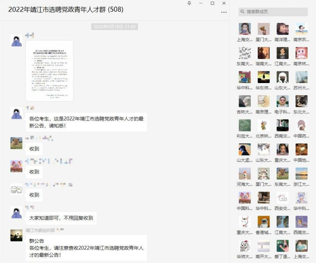Open the 浙江大 member avatar
This screenshot has width=316, height=263.
[301, 173]
